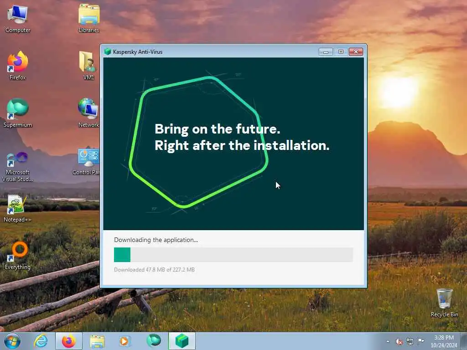This screenshot has height=350, width=467.
Task: Open the VM1 user folder
Action: [88, 66]
